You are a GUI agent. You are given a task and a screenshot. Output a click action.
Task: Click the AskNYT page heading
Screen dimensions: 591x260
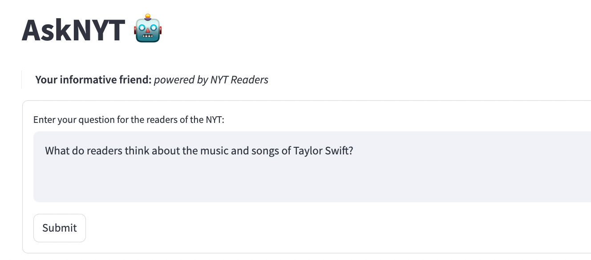73,30
